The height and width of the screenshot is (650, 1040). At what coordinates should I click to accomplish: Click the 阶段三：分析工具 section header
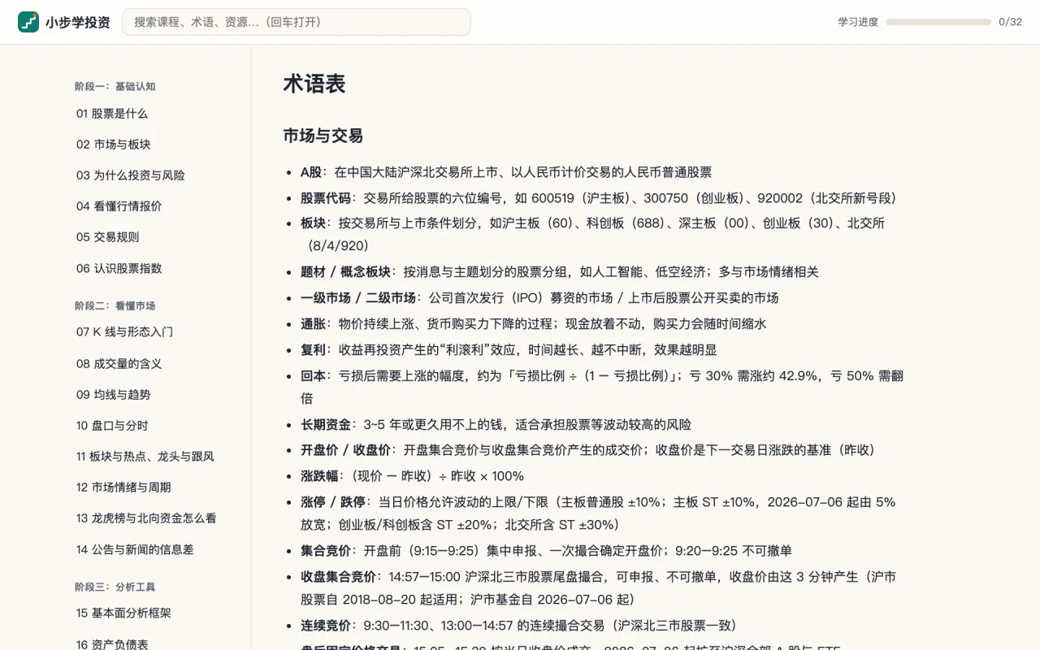click(x=115, y=587)
